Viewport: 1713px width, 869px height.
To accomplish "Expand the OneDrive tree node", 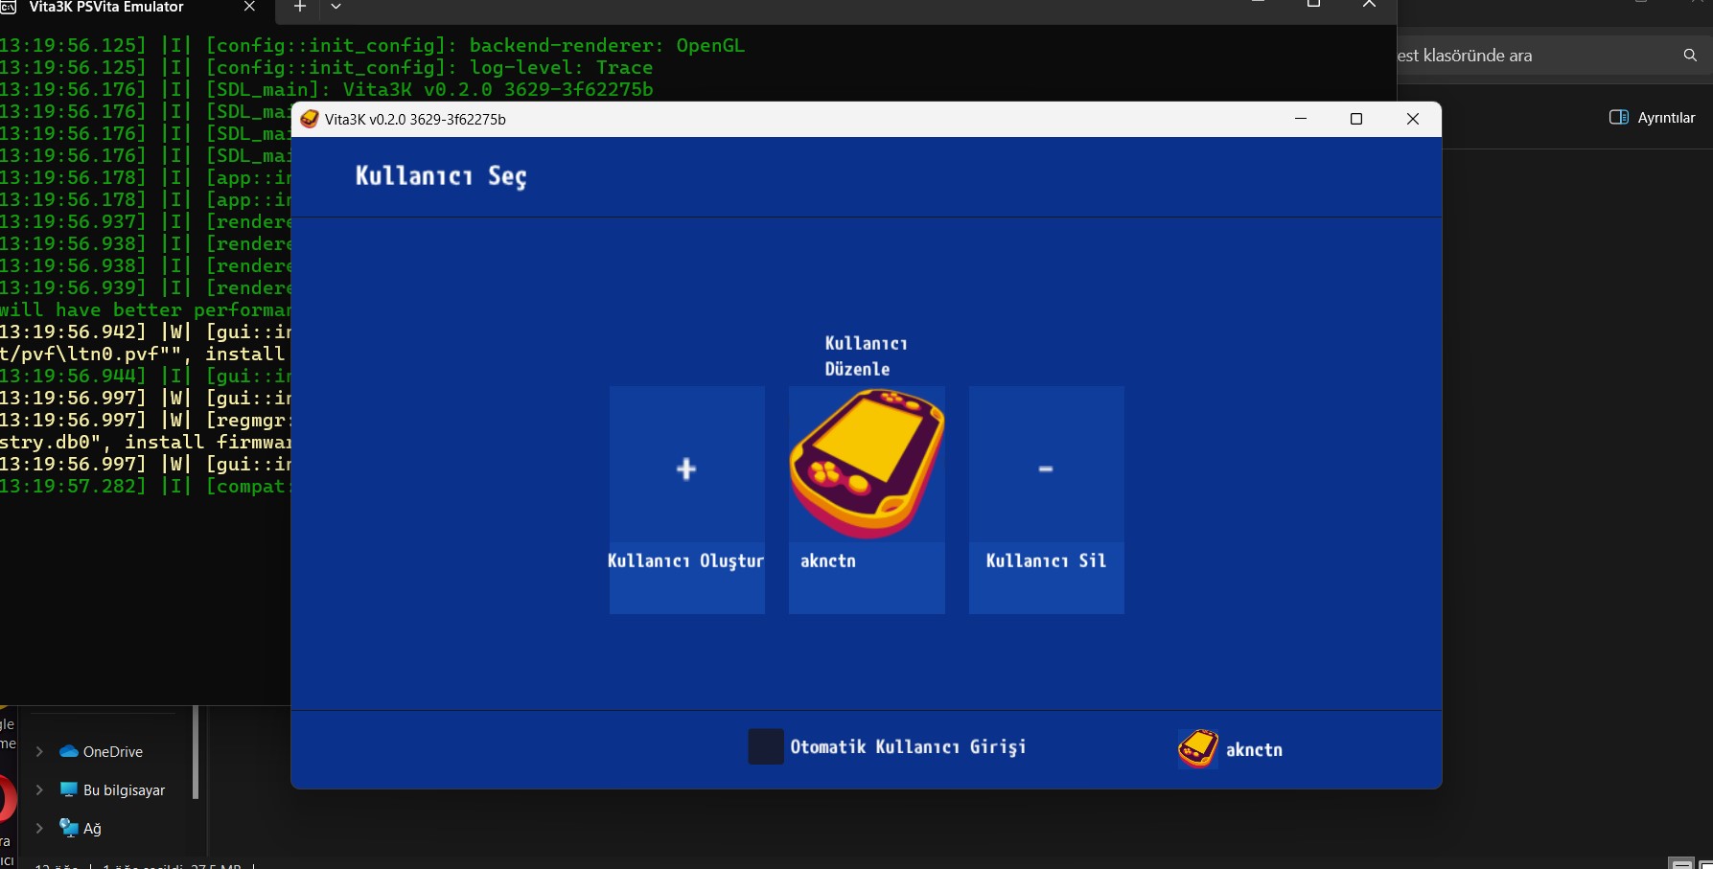I will (x=39, y=752).
